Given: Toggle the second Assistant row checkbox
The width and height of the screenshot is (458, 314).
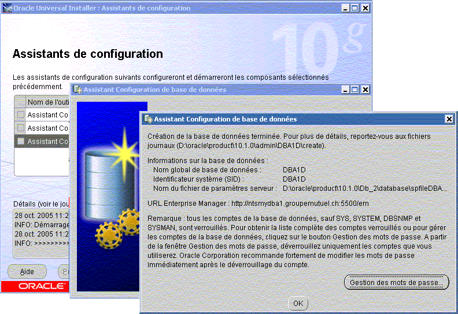Looking at the screenshot, I should [21, 128].
